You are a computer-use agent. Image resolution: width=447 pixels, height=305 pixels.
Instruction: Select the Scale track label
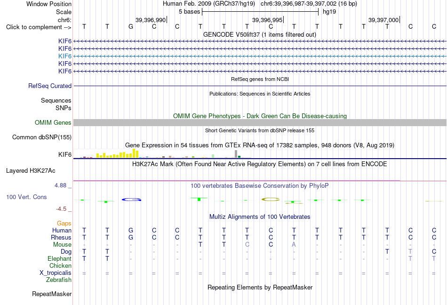[64, 12]
